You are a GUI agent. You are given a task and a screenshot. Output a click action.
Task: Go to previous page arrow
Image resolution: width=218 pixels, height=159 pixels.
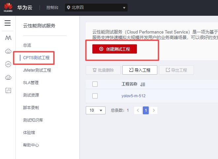(138, 110)
